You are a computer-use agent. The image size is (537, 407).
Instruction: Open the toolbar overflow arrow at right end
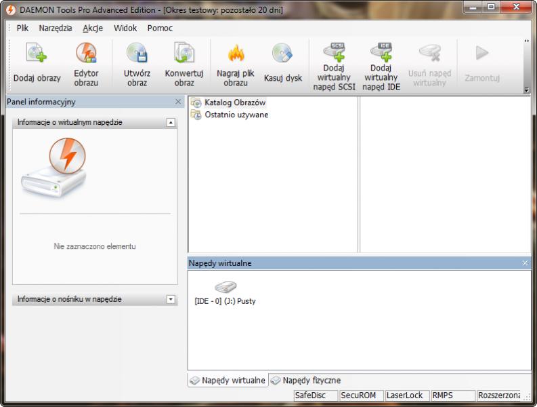527,90
